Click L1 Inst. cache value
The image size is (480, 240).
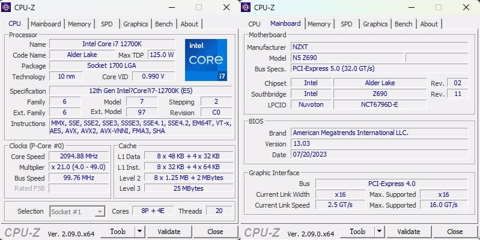(x=188, y=167)
